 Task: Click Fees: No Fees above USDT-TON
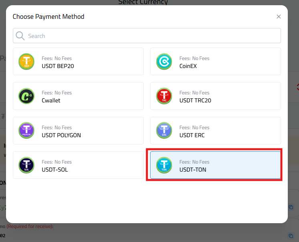(x=194, y=162)
